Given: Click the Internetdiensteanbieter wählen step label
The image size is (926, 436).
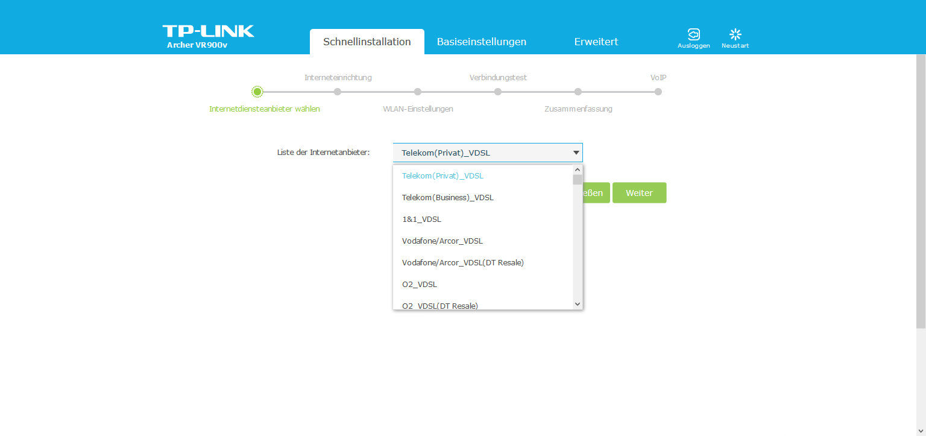Looking at the screenshot, I should pos(265,109).
